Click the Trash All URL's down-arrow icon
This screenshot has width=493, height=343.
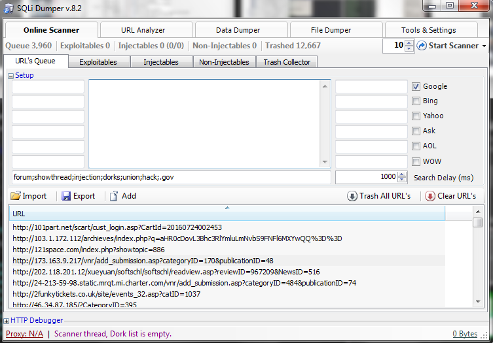point(352,196)
